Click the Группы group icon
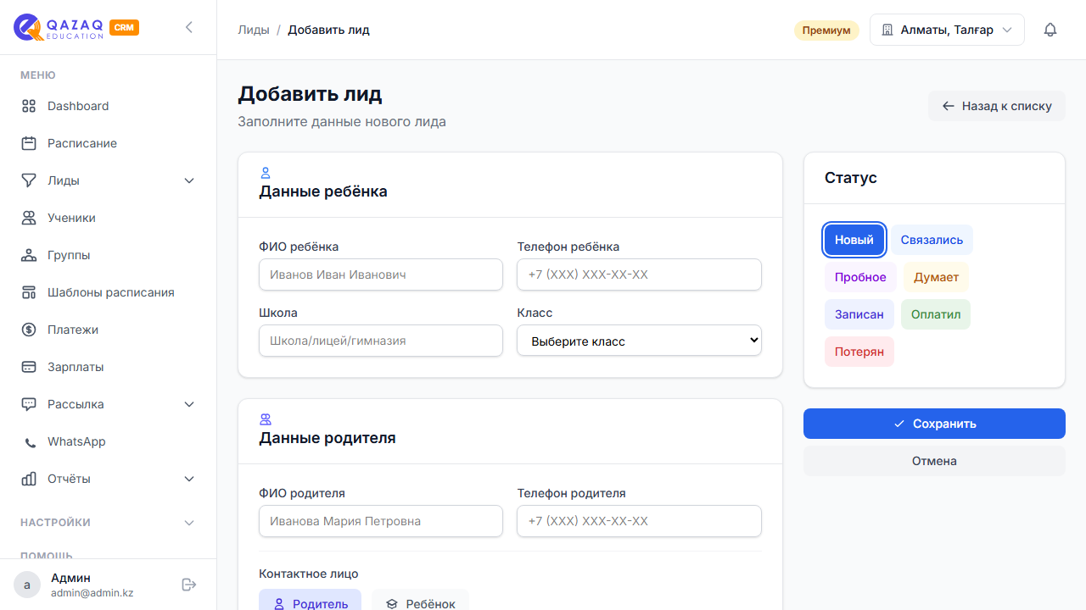The height and width of the screenshot is (610, 1086). (x=29, y=255)
